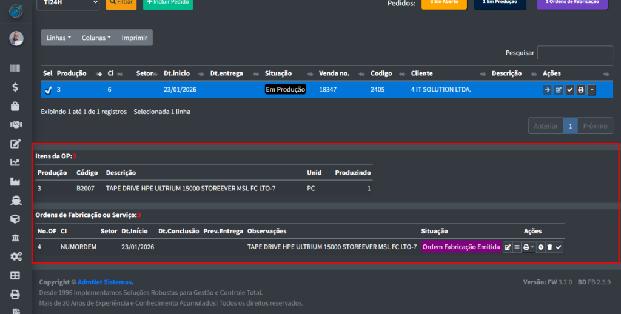Click the Imprimir button

click(134, 38)
